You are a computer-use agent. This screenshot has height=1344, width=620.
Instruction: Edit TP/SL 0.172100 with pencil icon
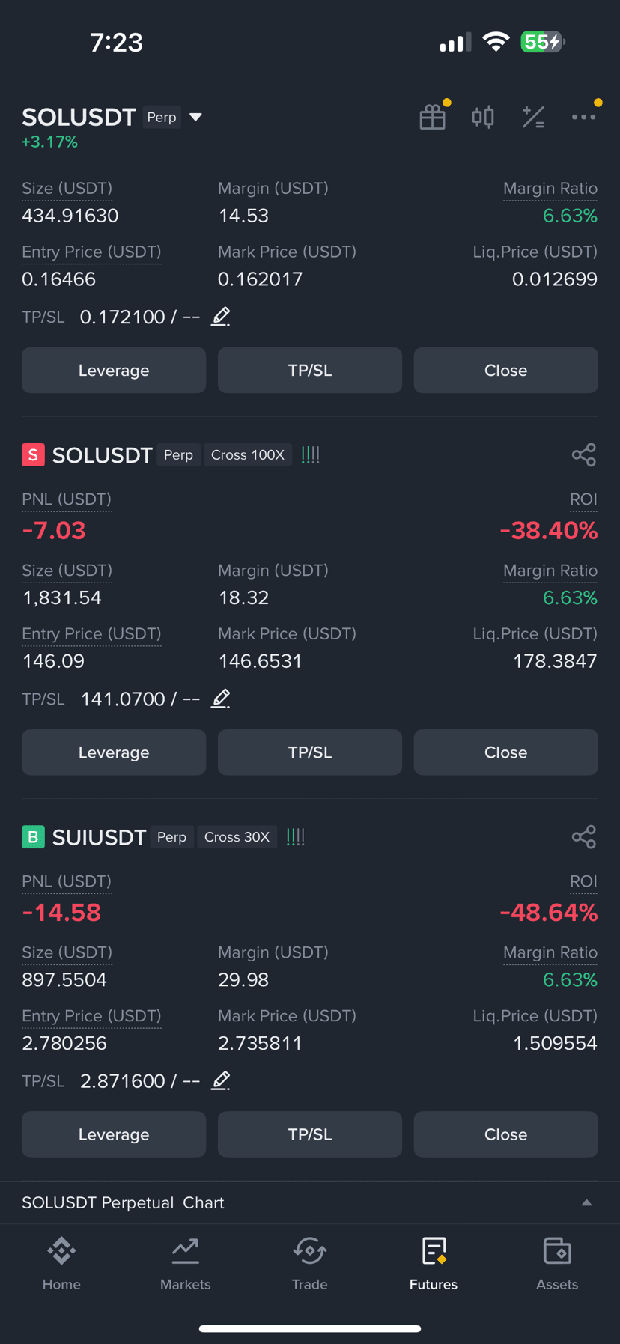(x=220, y=317)
